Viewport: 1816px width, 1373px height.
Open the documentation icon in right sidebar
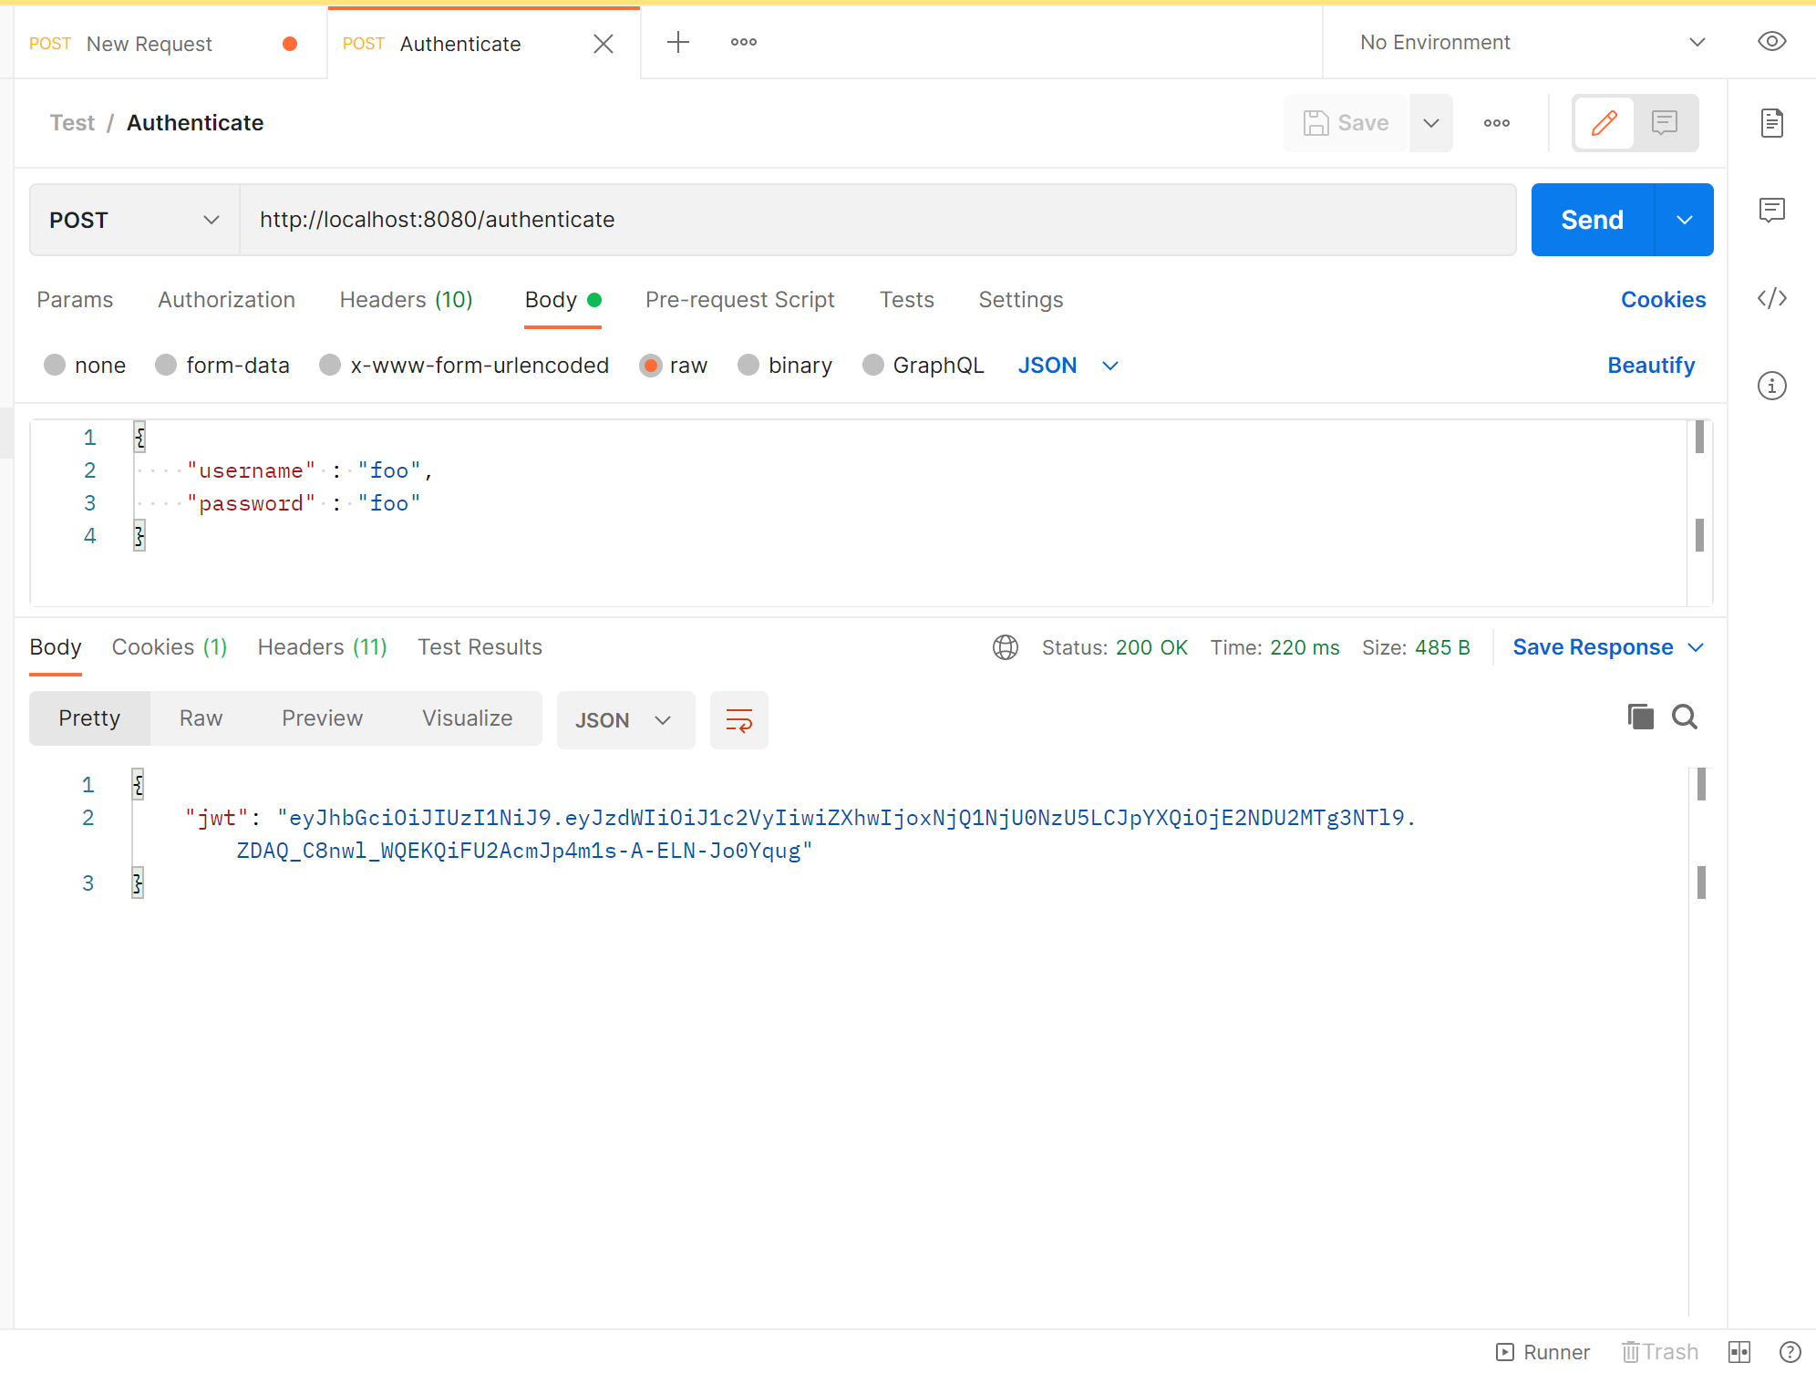tap(1771, 123)
